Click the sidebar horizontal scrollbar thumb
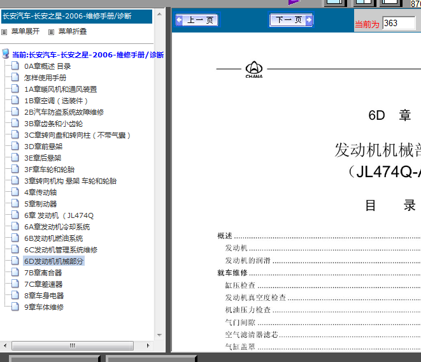This screenshot has height=362, width=421. point(73,345)
